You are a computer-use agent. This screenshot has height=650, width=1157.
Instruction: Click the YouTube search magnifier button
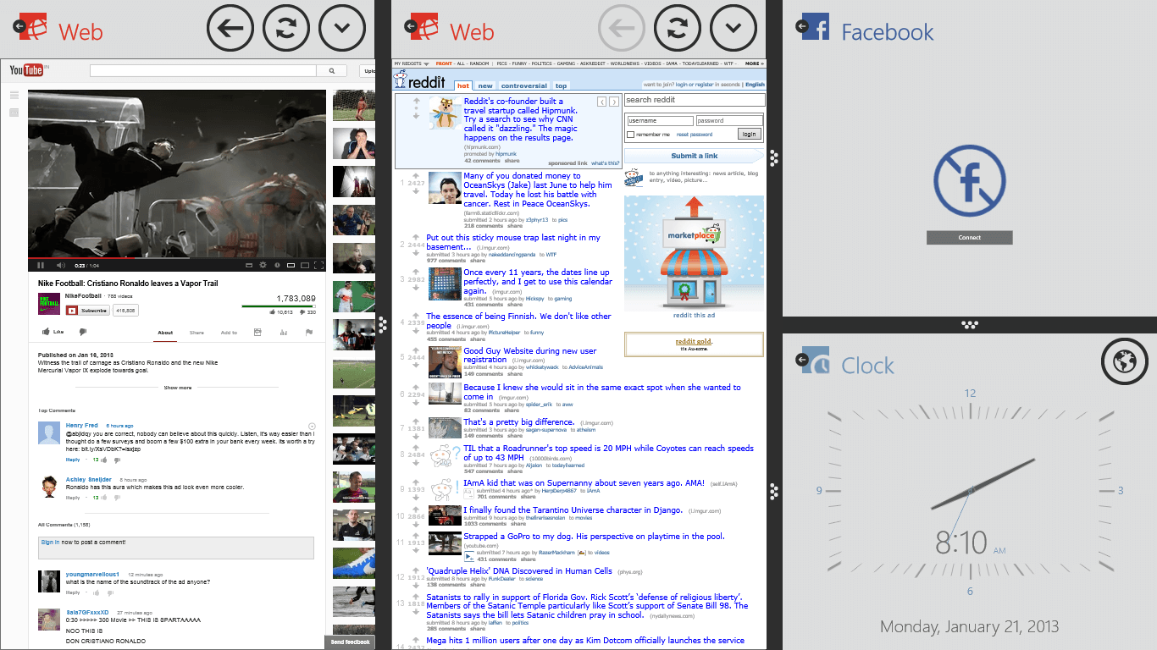tap(333, 71)
